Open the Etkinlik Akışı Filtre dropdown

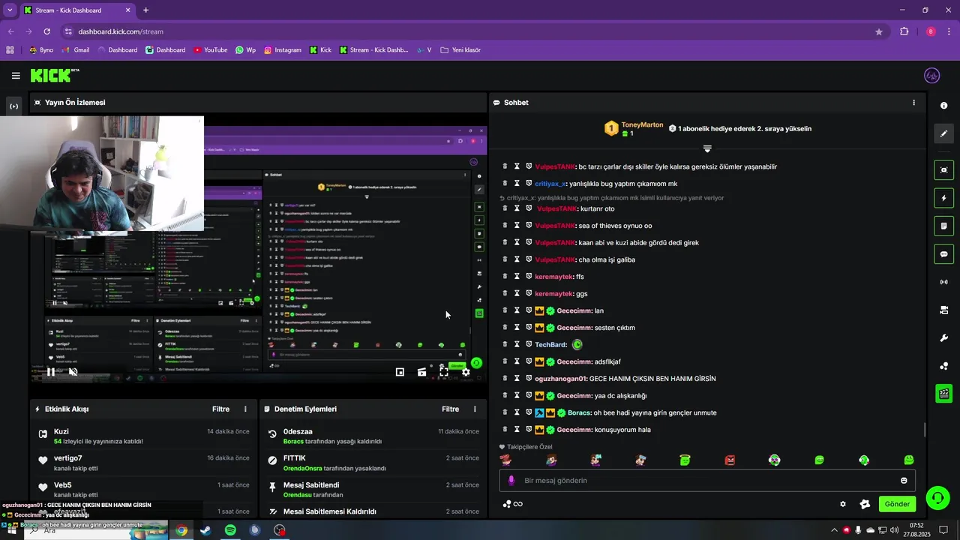(x=220, y=409)
